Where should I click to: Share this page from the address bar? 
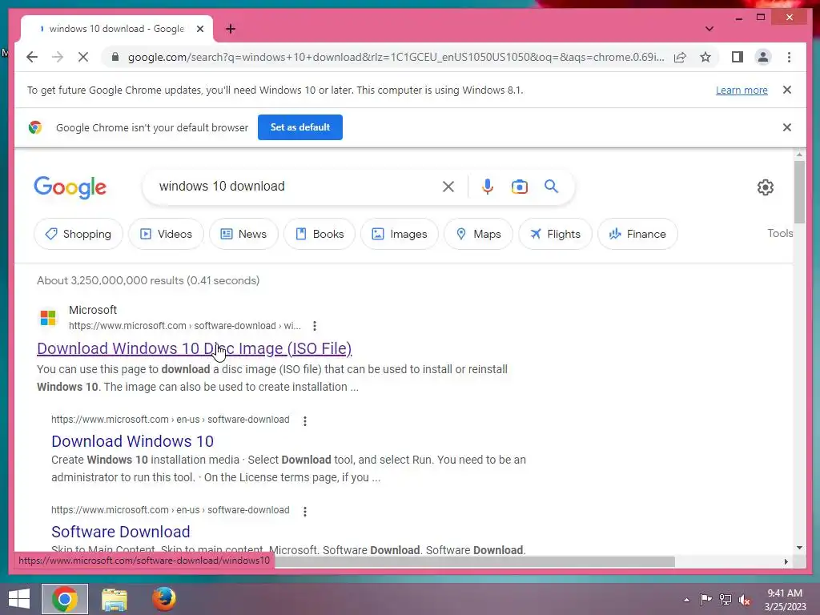click(680, 57)
